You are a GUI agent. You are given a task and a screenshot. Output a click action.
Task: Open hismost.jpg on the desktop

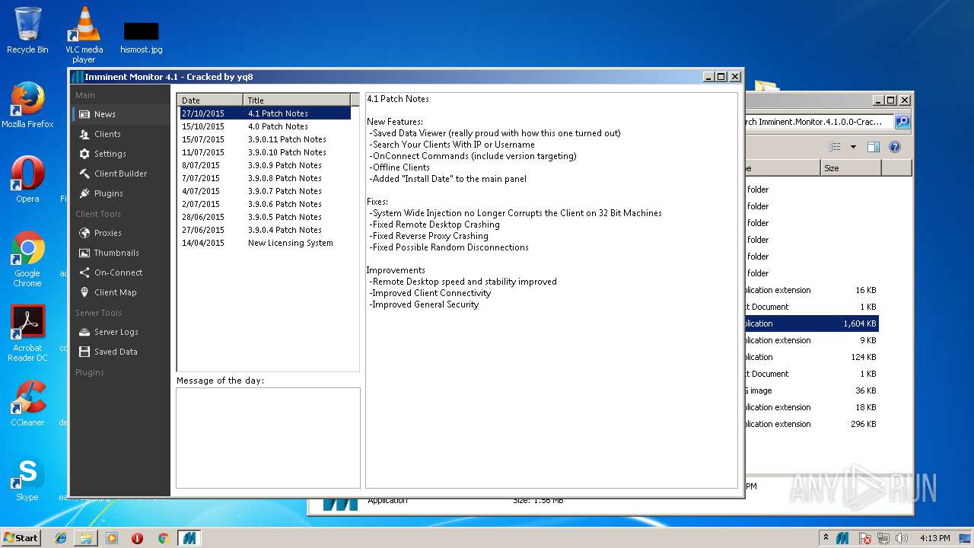pyautogui.click(x=142, y=37)
